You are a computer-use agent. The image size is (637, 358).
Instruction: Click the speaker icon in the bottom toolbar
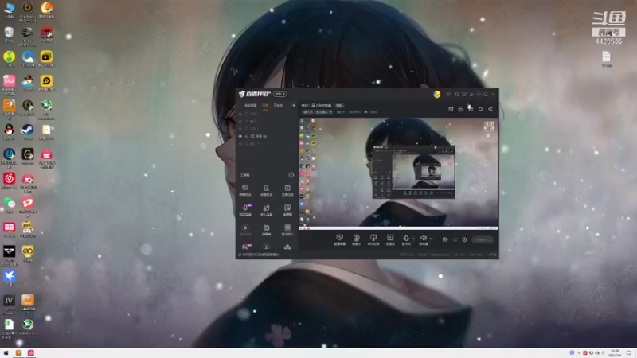pyautogui.click(x=424, y=239)
